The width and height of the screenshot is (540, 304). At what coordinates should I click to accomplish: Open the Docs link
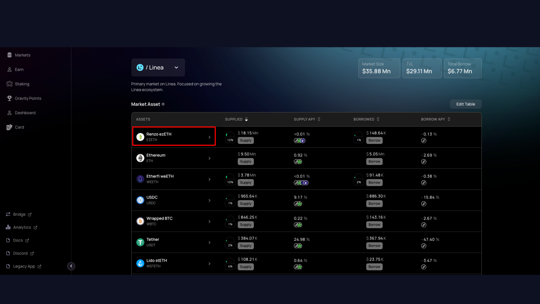17,240
